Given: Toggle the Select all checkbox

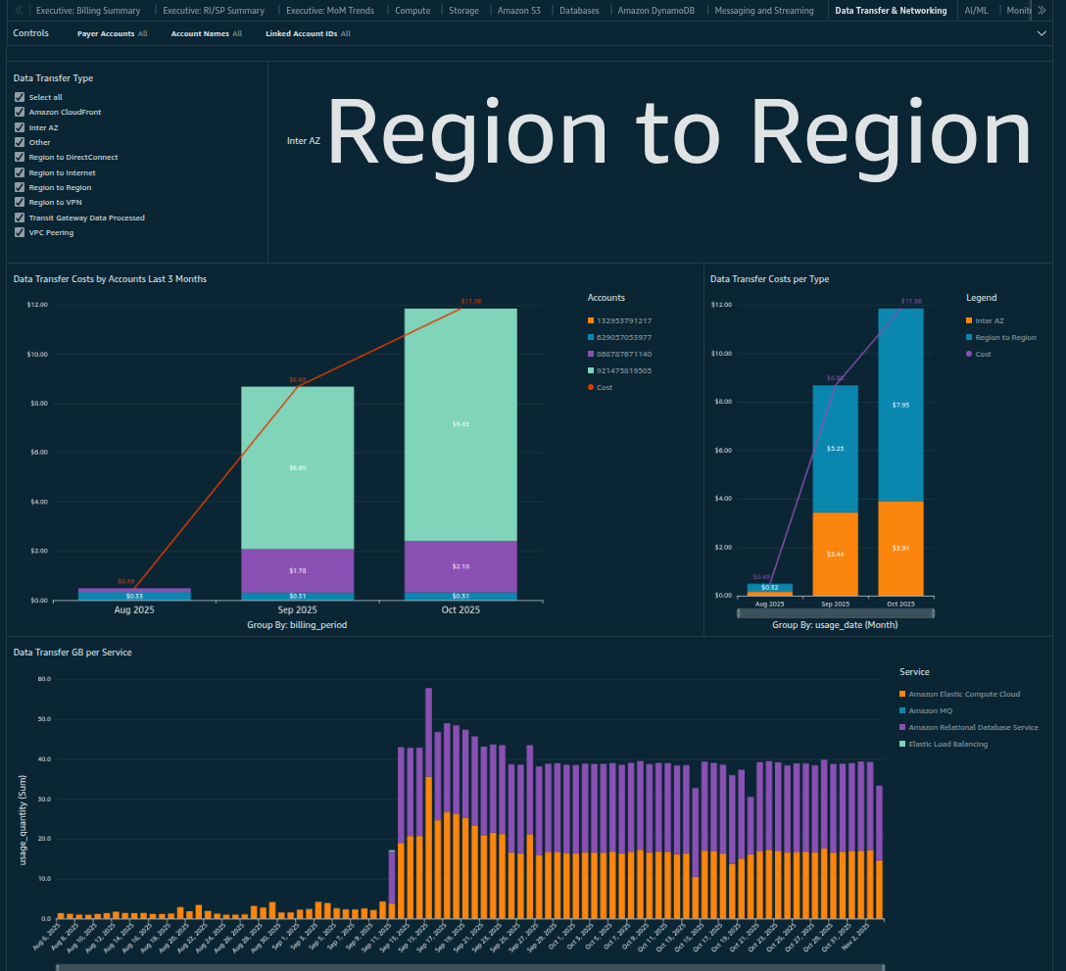Looking at the screenshot, I should point(20,97).
